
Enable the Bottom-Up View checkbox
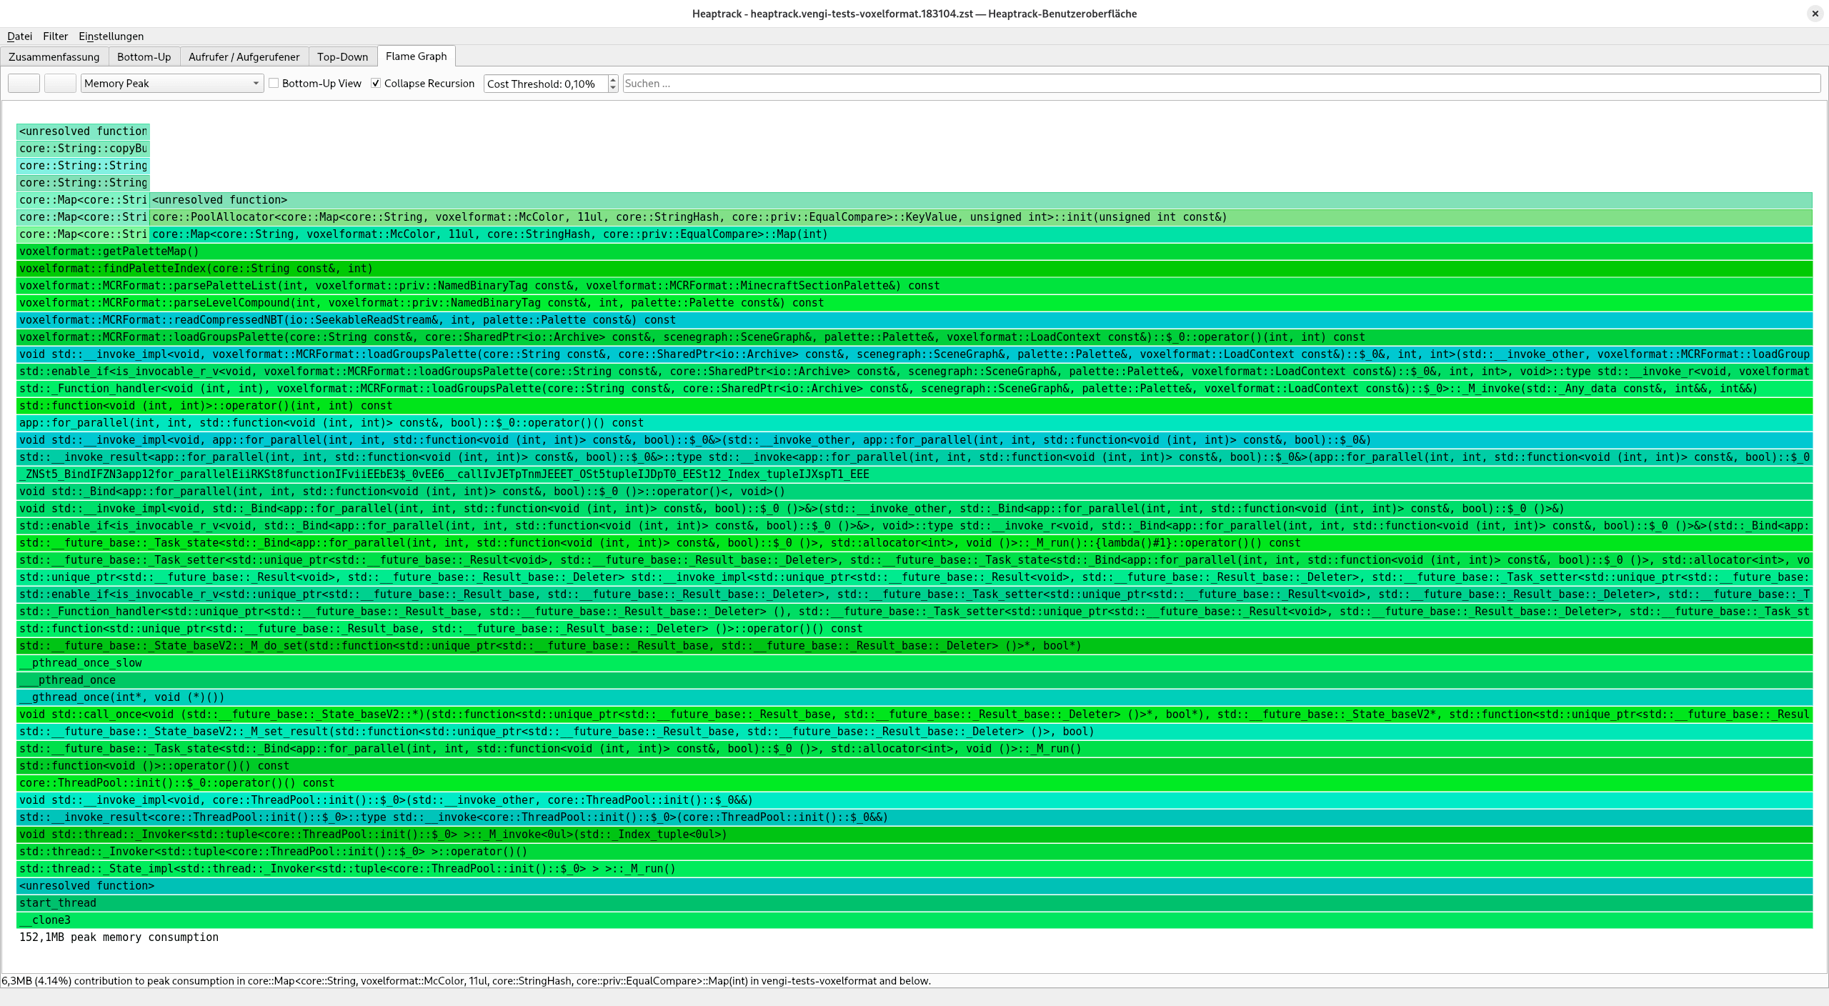(x=274, y=84)
